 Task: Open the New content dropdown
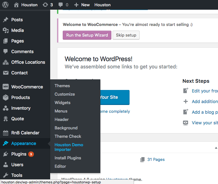(x=82, y=5)
